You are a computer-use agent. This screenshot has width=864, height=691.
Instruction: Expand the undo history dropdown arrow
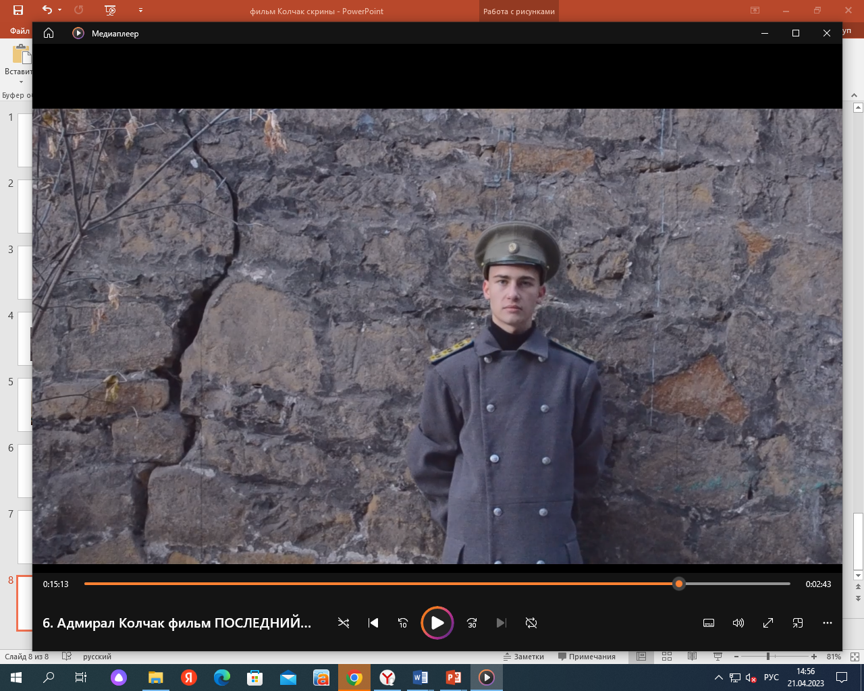pos(60,10)
